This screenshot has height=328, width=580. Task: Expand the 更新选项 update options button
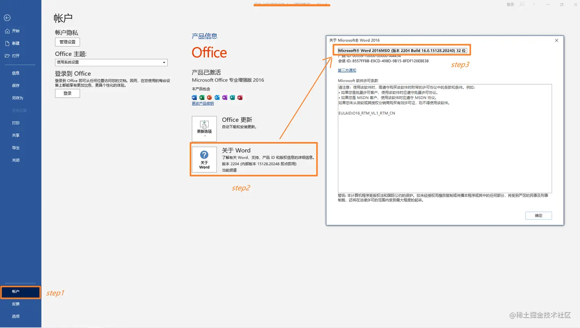(204, 129)
